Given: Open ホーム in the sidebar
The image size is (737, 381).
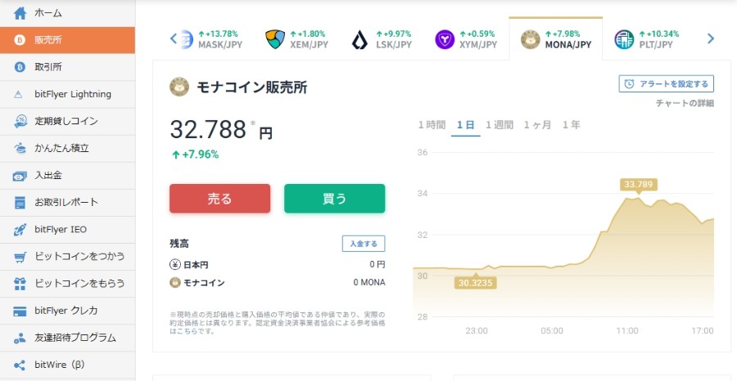Looking at the screenshot, I should point(67,13).
